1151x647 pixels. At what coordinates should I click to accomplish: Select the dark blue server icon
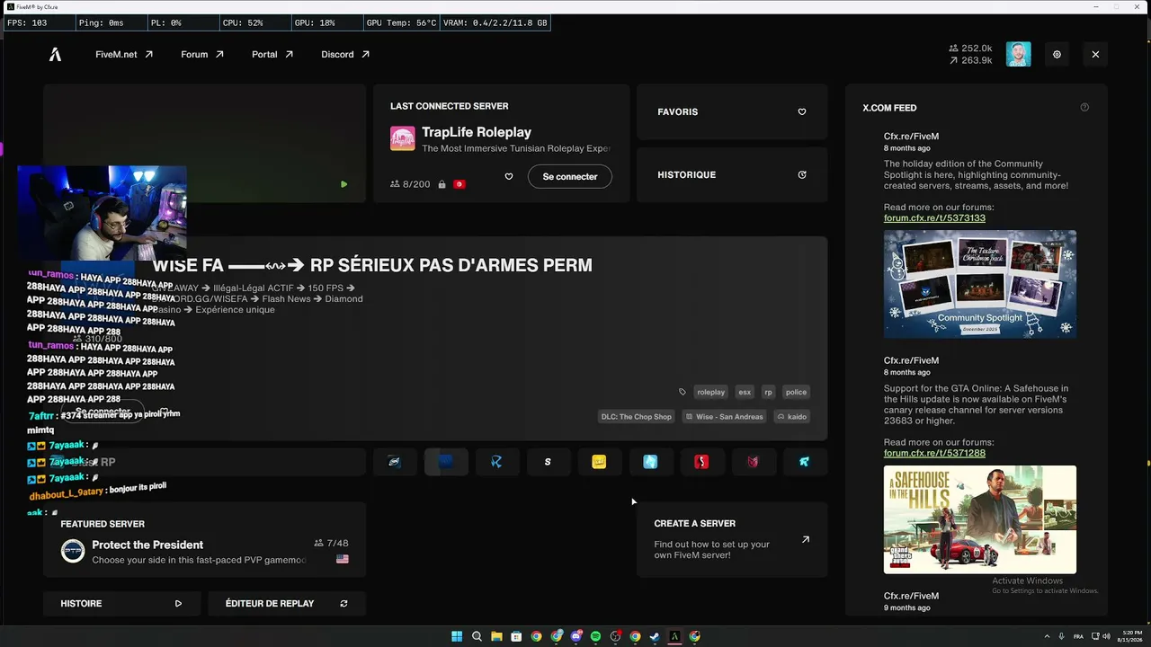445,462
